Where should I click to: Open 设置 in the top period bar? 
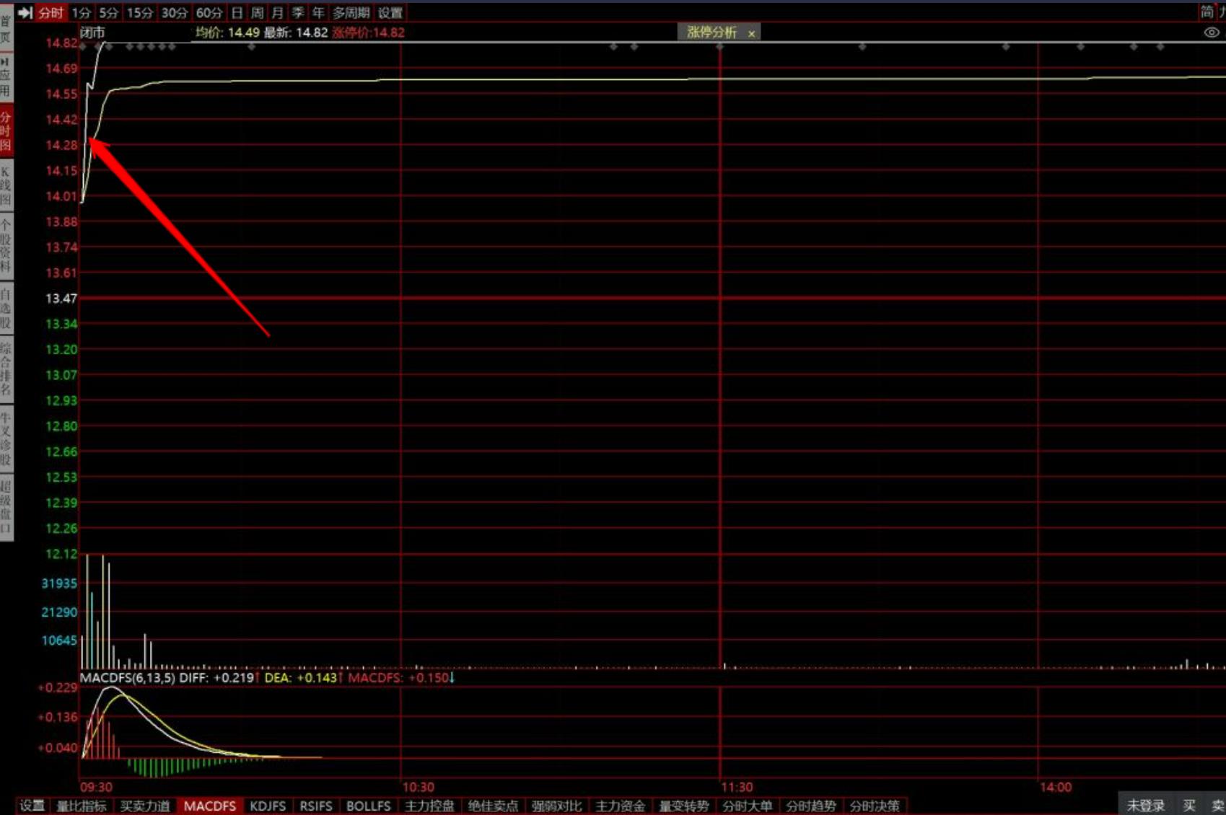390,13
